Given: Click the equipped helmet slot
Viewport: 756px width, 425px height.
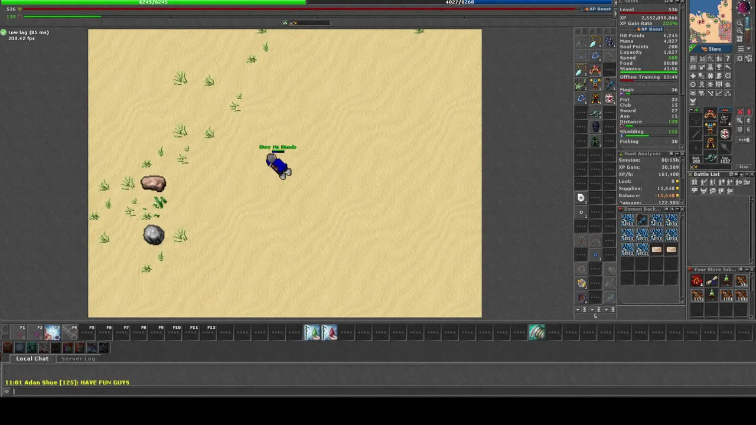Looking at the screenshot, I should [x=710, y=114].
